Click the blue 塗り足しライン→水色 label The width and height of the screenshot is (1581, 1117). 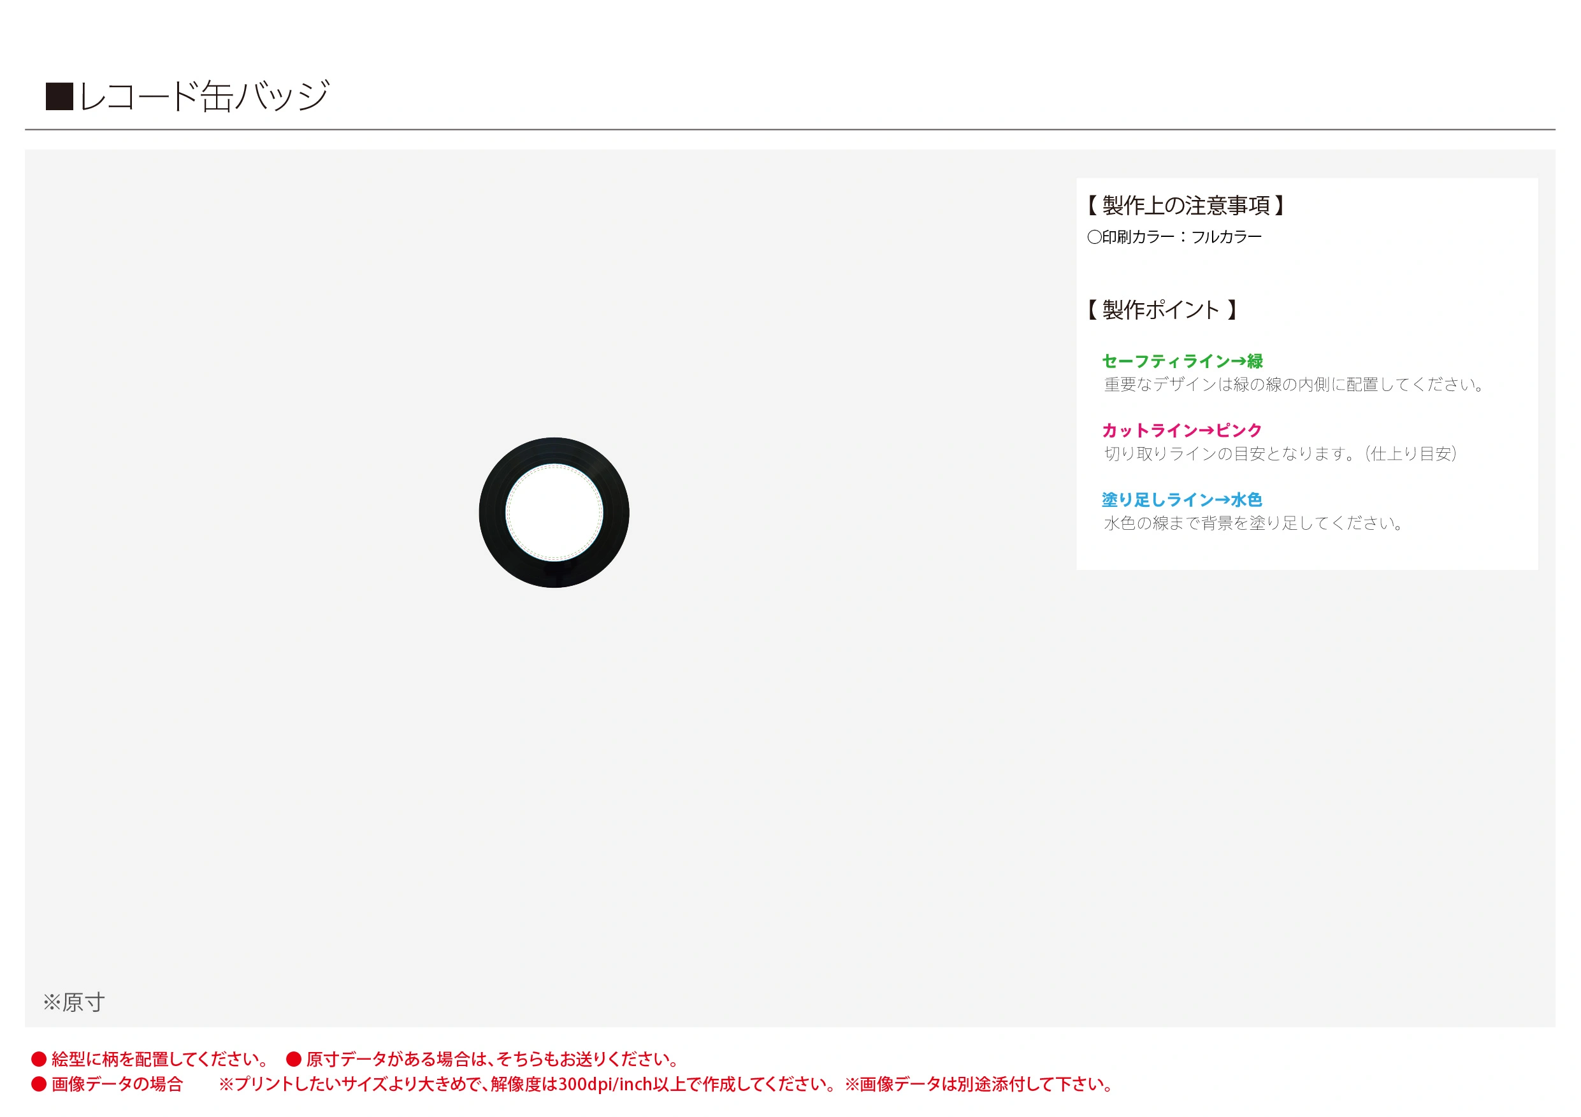[1181, 500]
